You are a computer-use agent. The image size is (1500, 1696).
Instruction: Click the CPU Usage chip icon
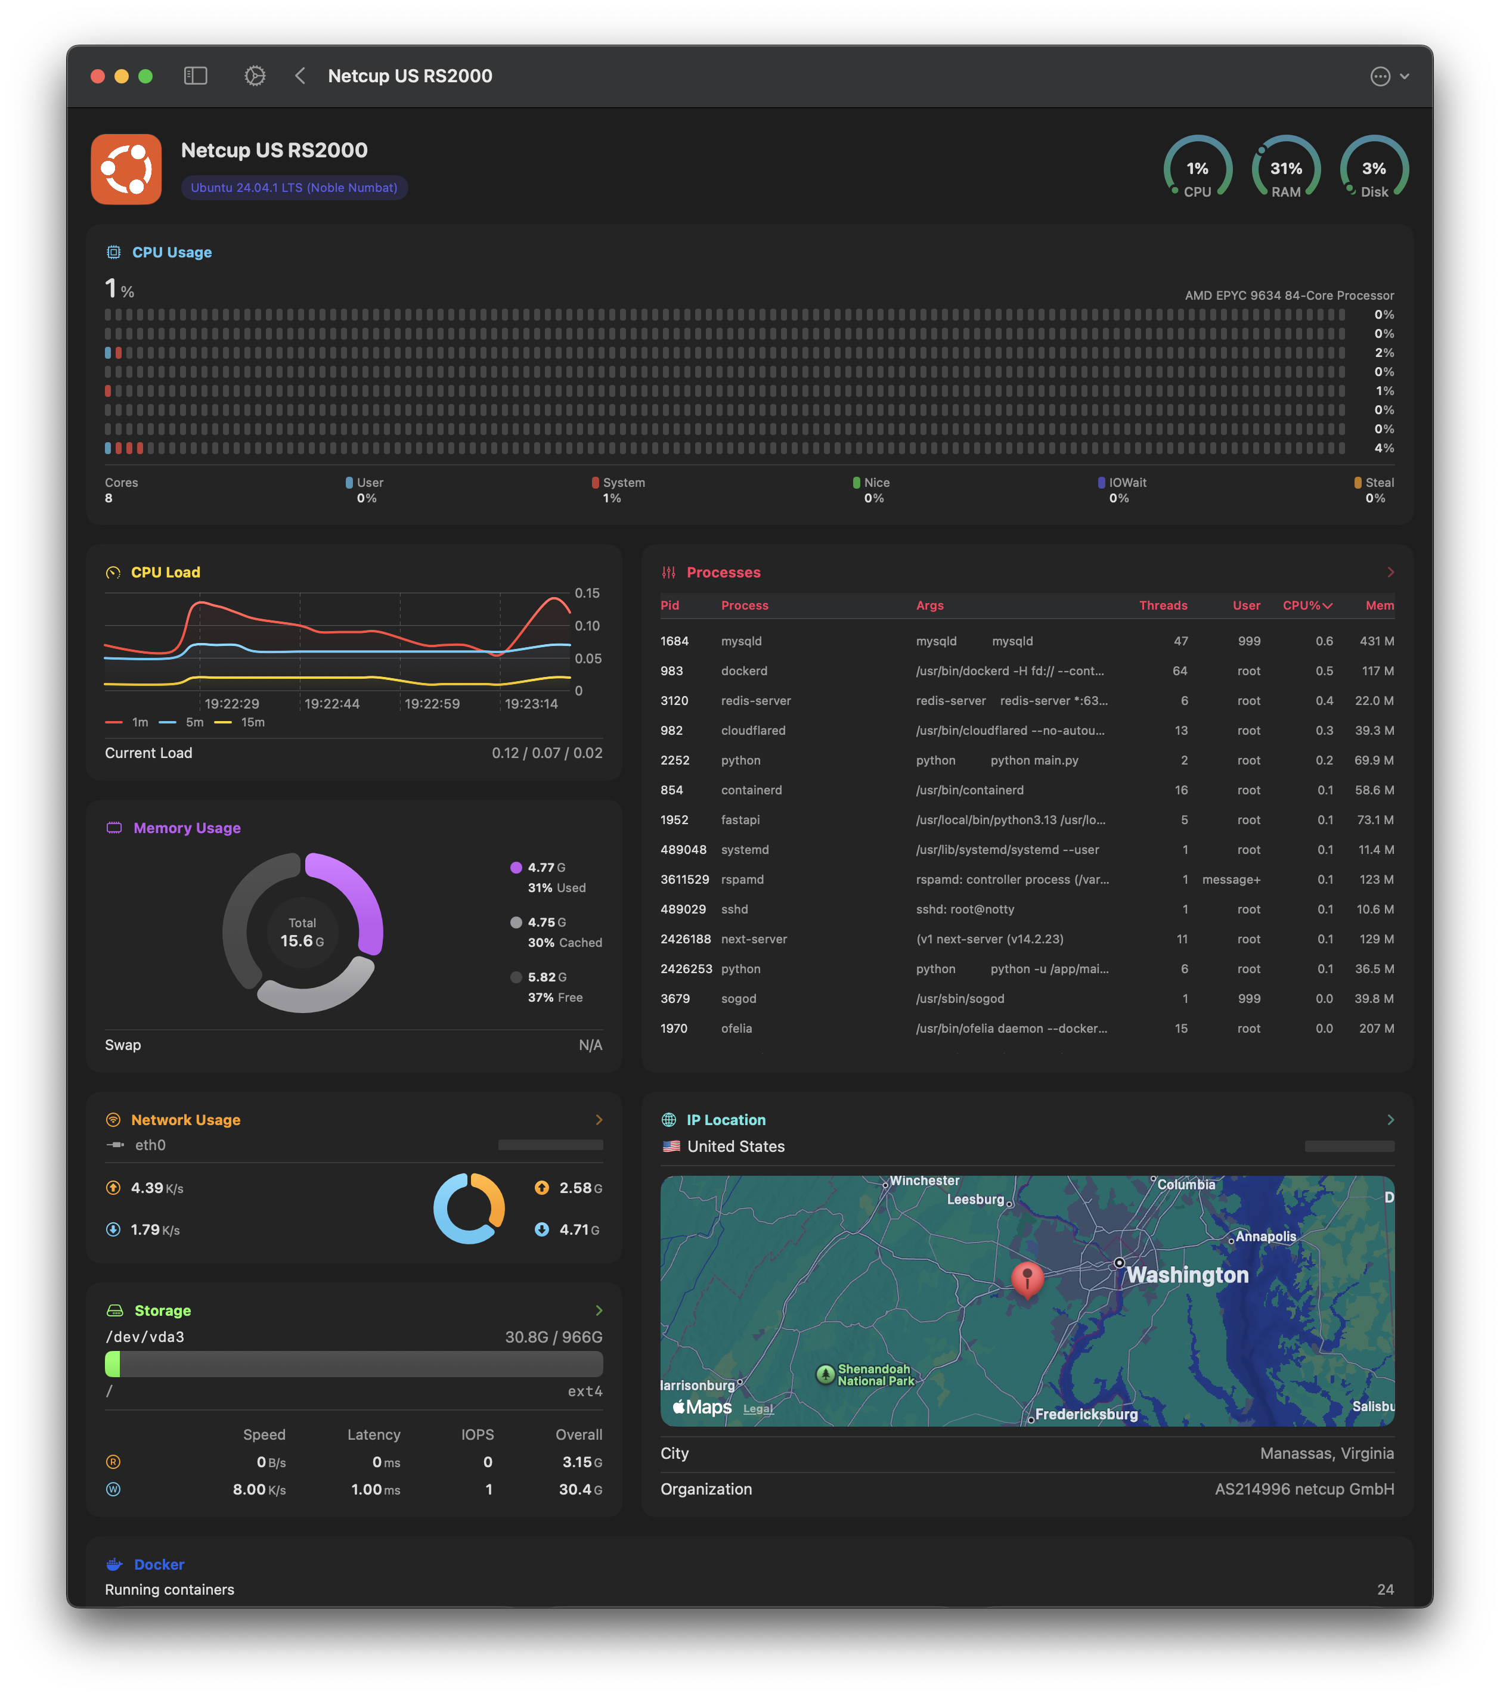click(x=114, y=252)
